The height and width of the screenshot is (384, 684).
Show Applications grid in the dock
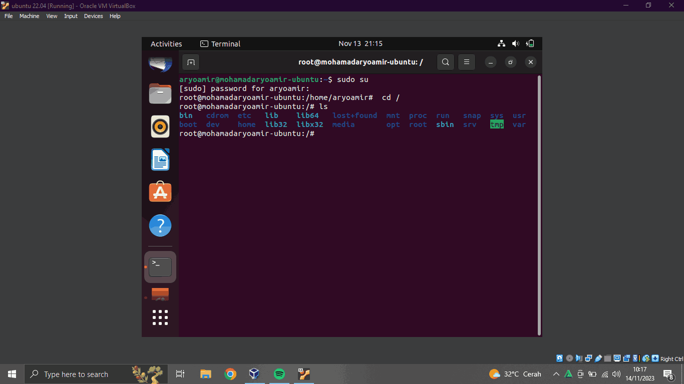[160, 317]
